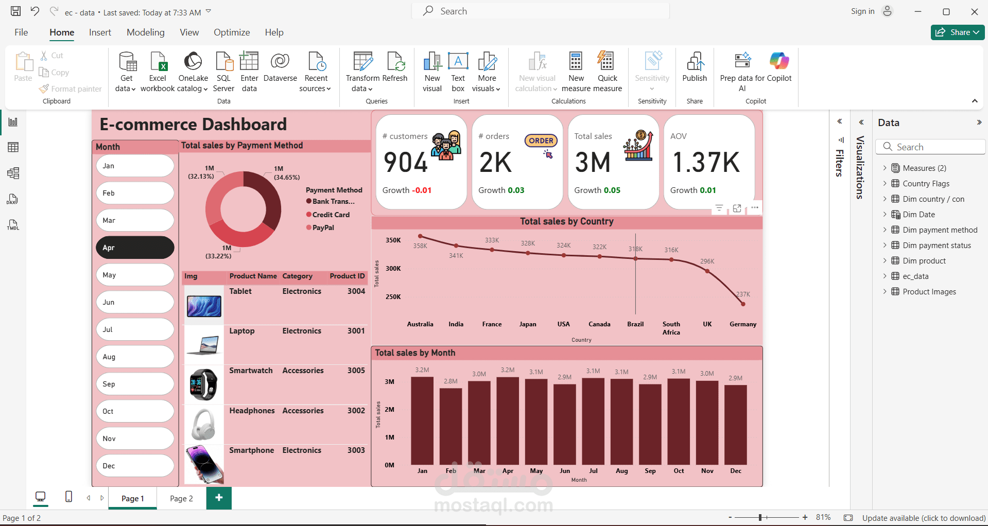Expand the Measures group in Data pane

[886, 168]
